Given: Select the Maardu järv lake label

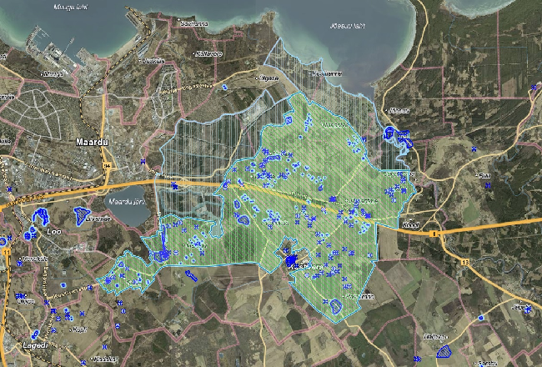Looking at the screenshot, I should (x=128, y=201).
